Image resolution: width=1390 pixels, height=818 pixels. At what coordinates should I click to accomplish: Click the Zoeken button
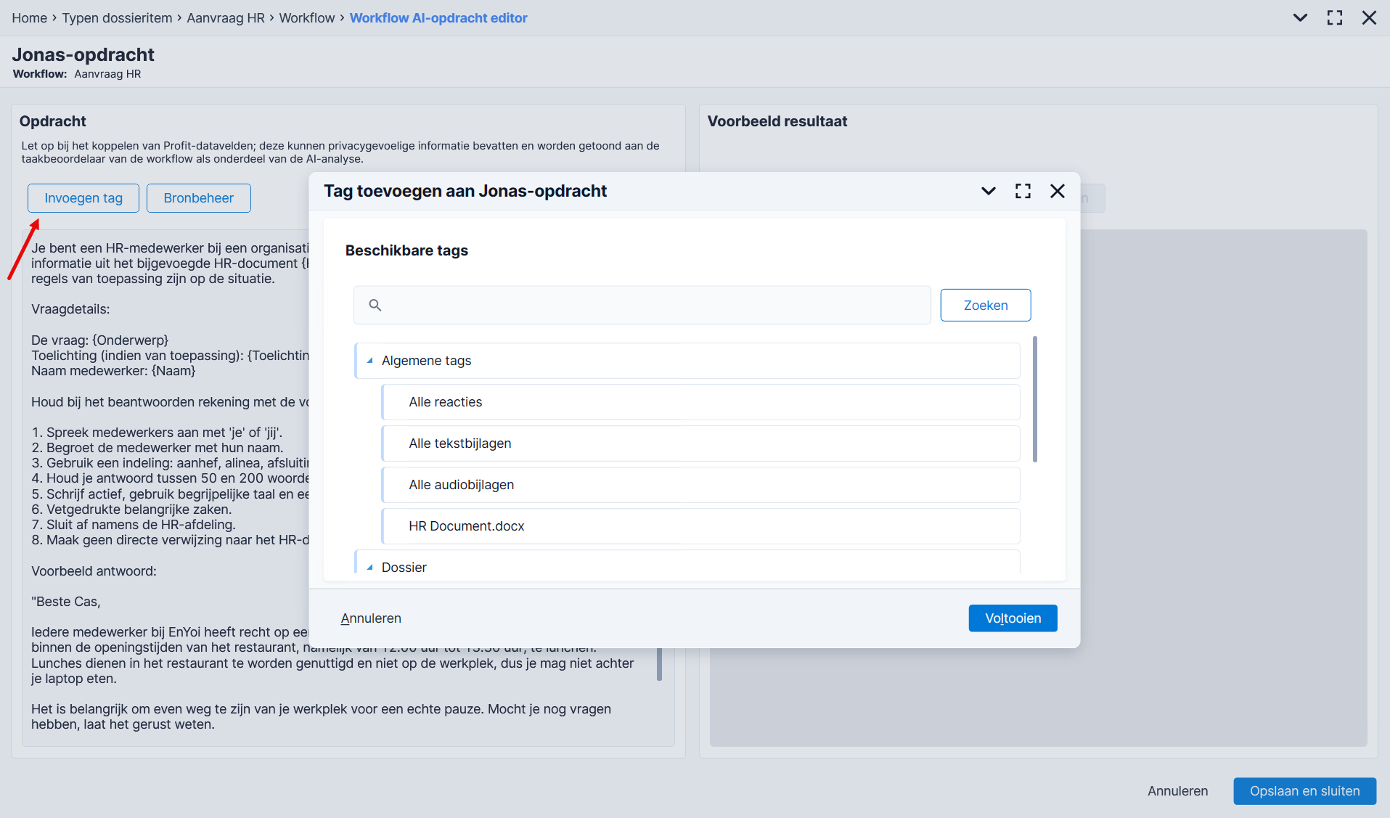[x=986, y=306]
